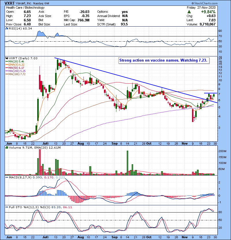Click the EMA(8) 6.32 legend entry
The image size is (231, 240).
click(x=15, y=65)
